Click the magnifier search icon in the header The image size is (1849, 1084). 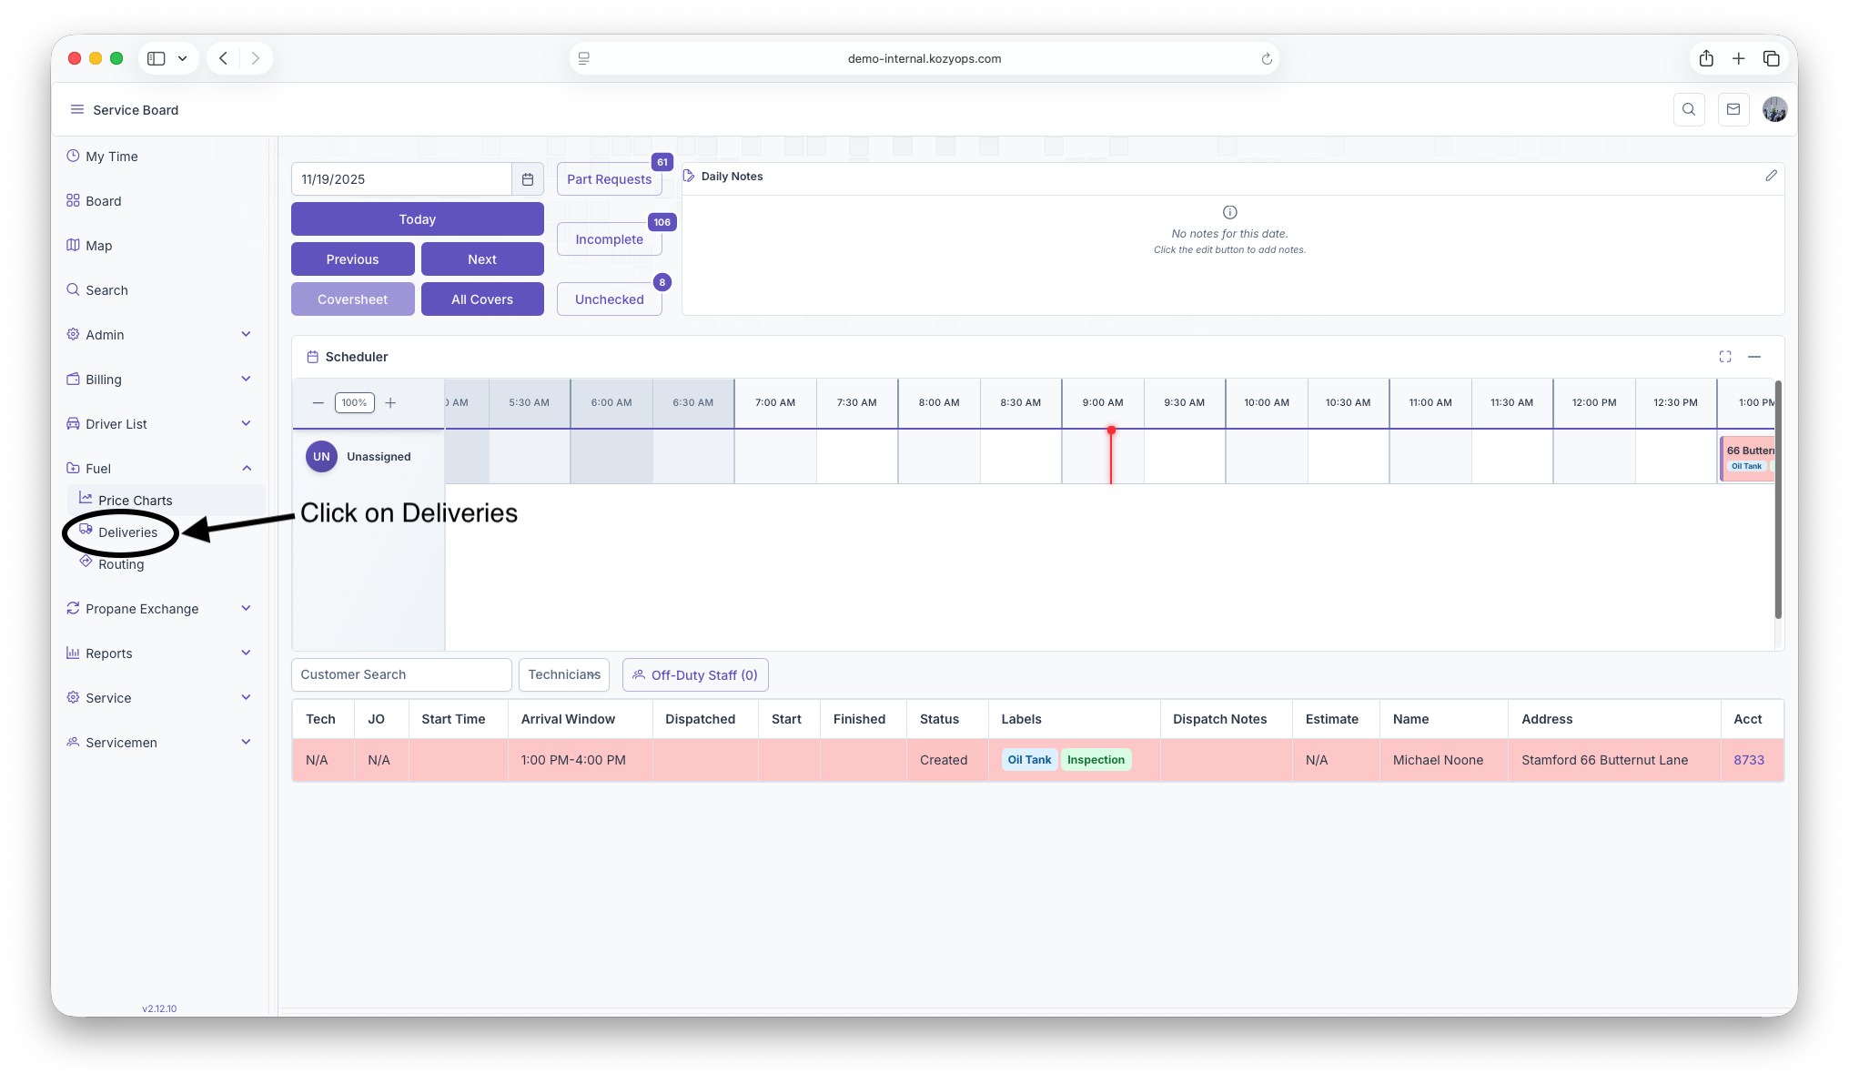1689,109
